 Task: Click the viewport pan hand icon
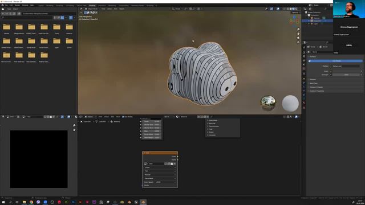298,34
